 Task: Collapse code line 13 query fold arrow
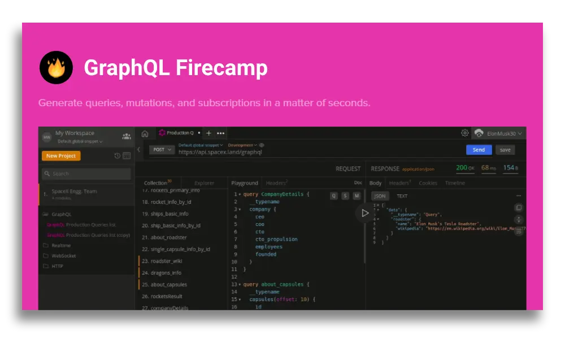(240, 285)
